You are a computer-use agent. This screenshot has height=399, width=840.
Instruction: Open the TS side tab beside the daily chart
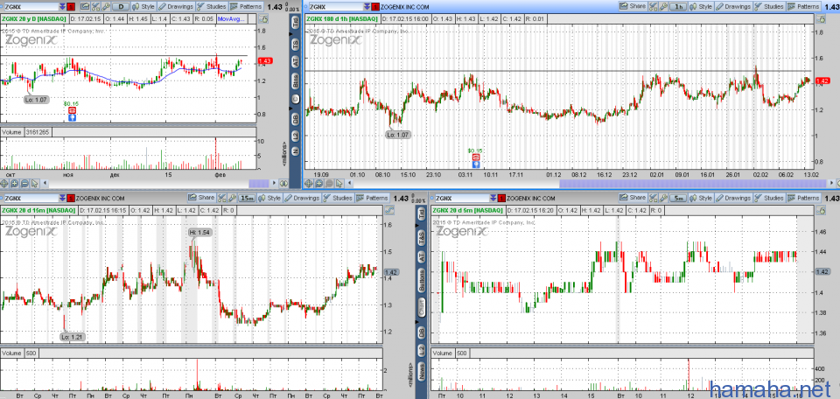point(295,44)
